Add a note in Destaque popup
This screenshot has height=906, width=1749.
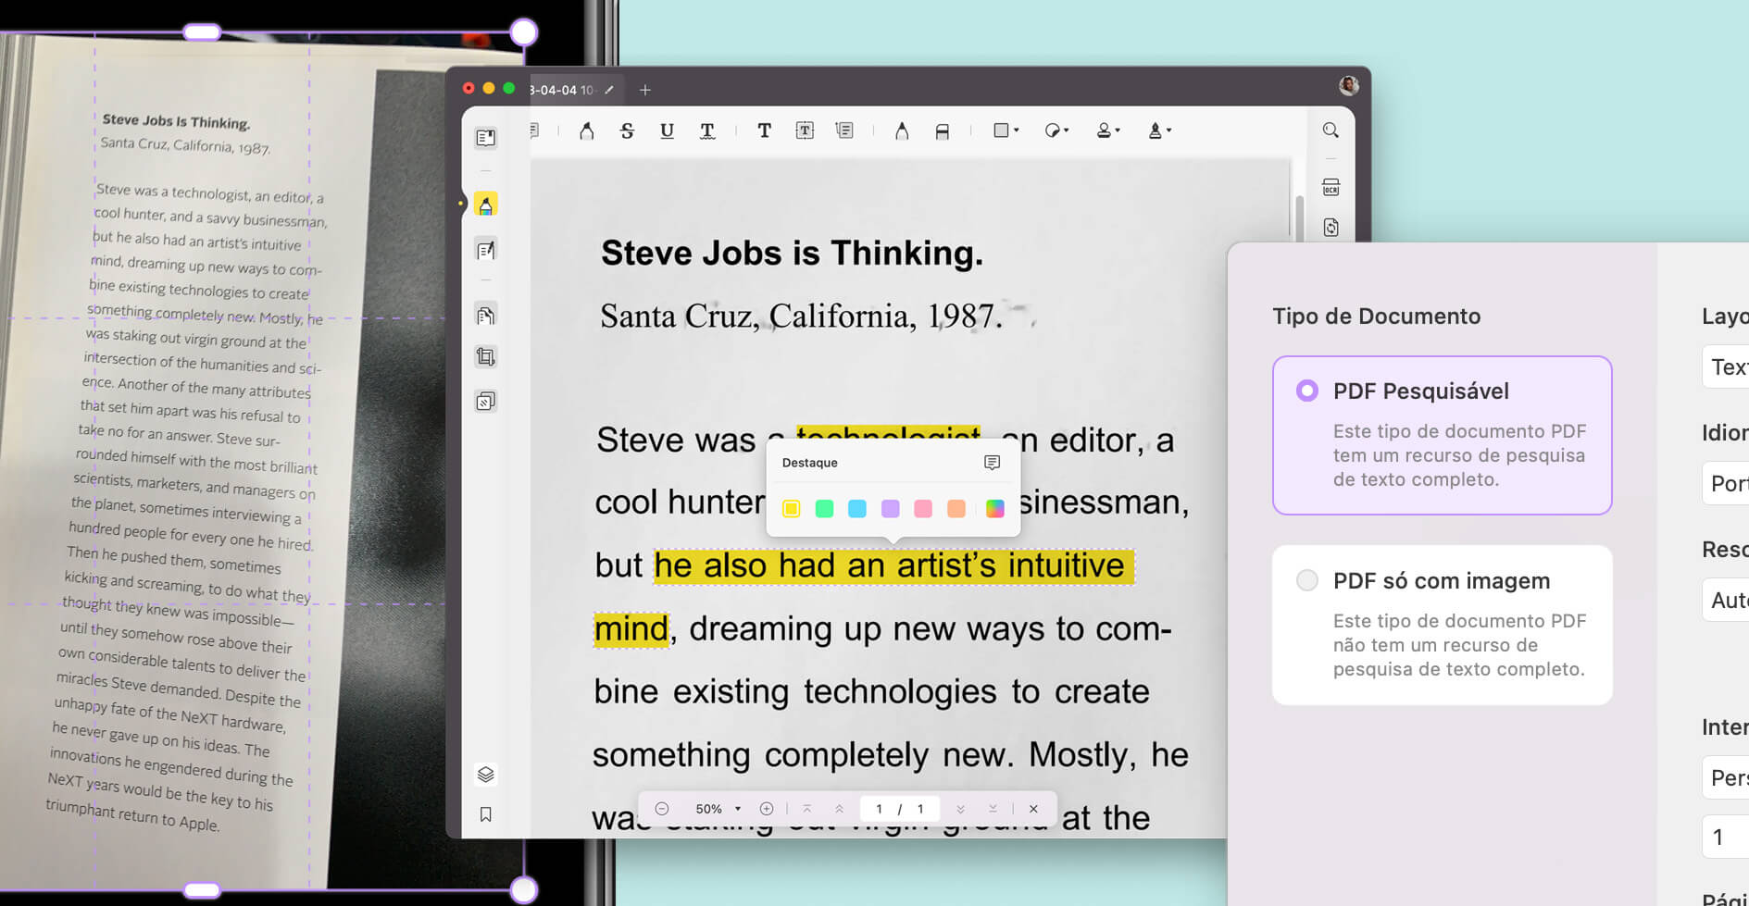coord(992,463)
